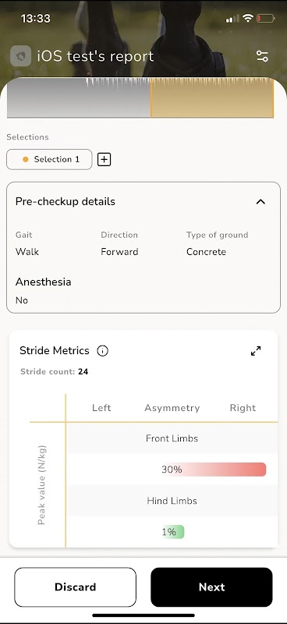
Task: Select the Asymmetry column header
Action: point(172,408)
